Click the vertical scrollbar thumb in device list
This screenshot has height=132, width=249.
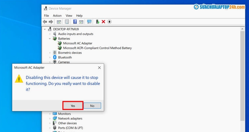242,76
